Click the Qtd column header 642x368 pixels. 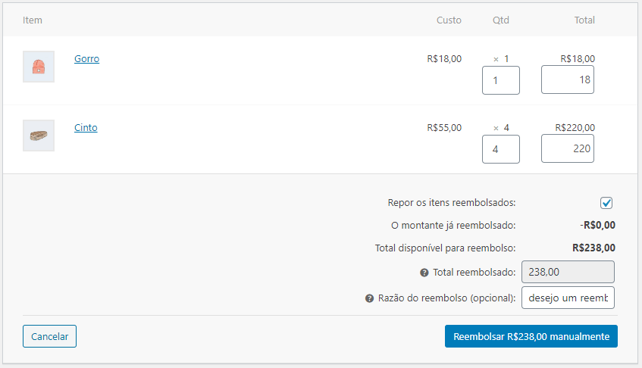point(500,20)
